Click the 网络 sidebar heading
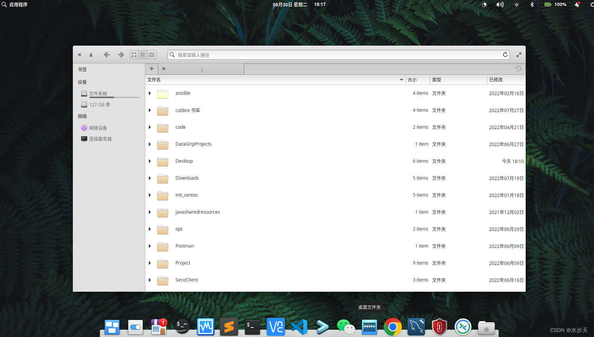Image resolution: width=594 pixels, height=337 pixels. pos(82,116)
